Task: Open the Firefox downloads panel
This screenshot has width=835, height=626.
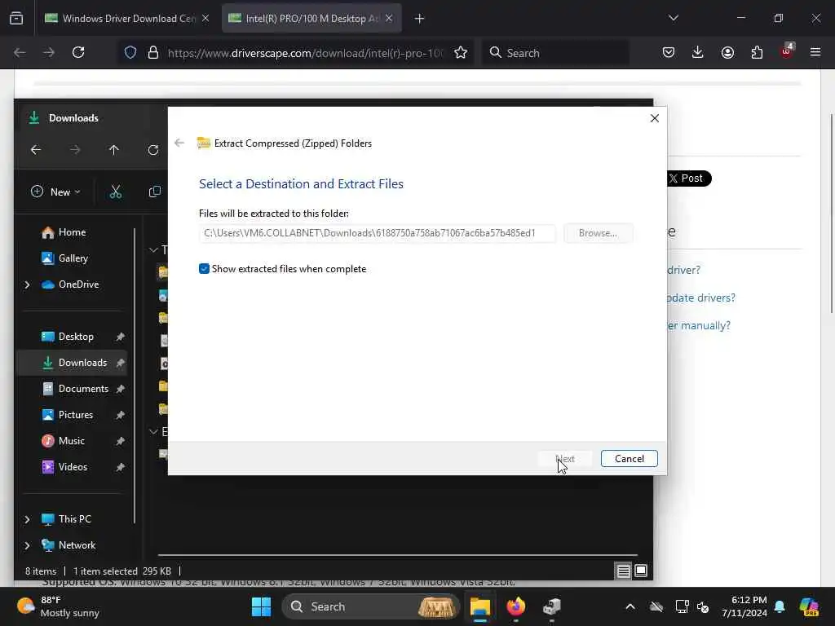Action: tap(698, 52)
